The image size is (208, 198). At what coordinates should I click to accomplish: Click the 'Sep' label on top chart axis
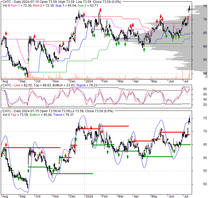(23, 81)
